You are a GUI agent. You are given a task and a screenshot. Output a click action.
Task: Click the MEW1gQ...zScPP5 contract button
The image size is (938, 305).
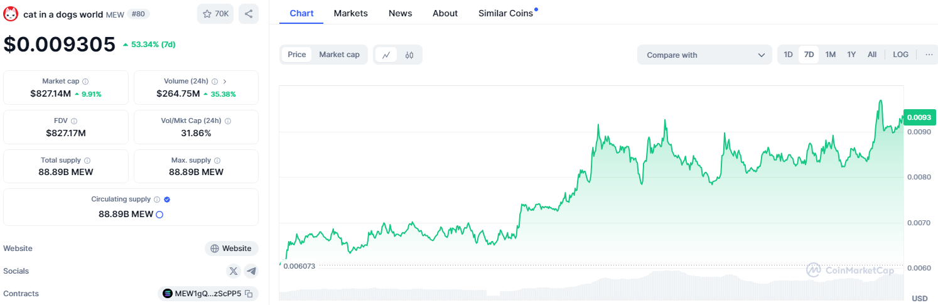click(x=208, y=294)
